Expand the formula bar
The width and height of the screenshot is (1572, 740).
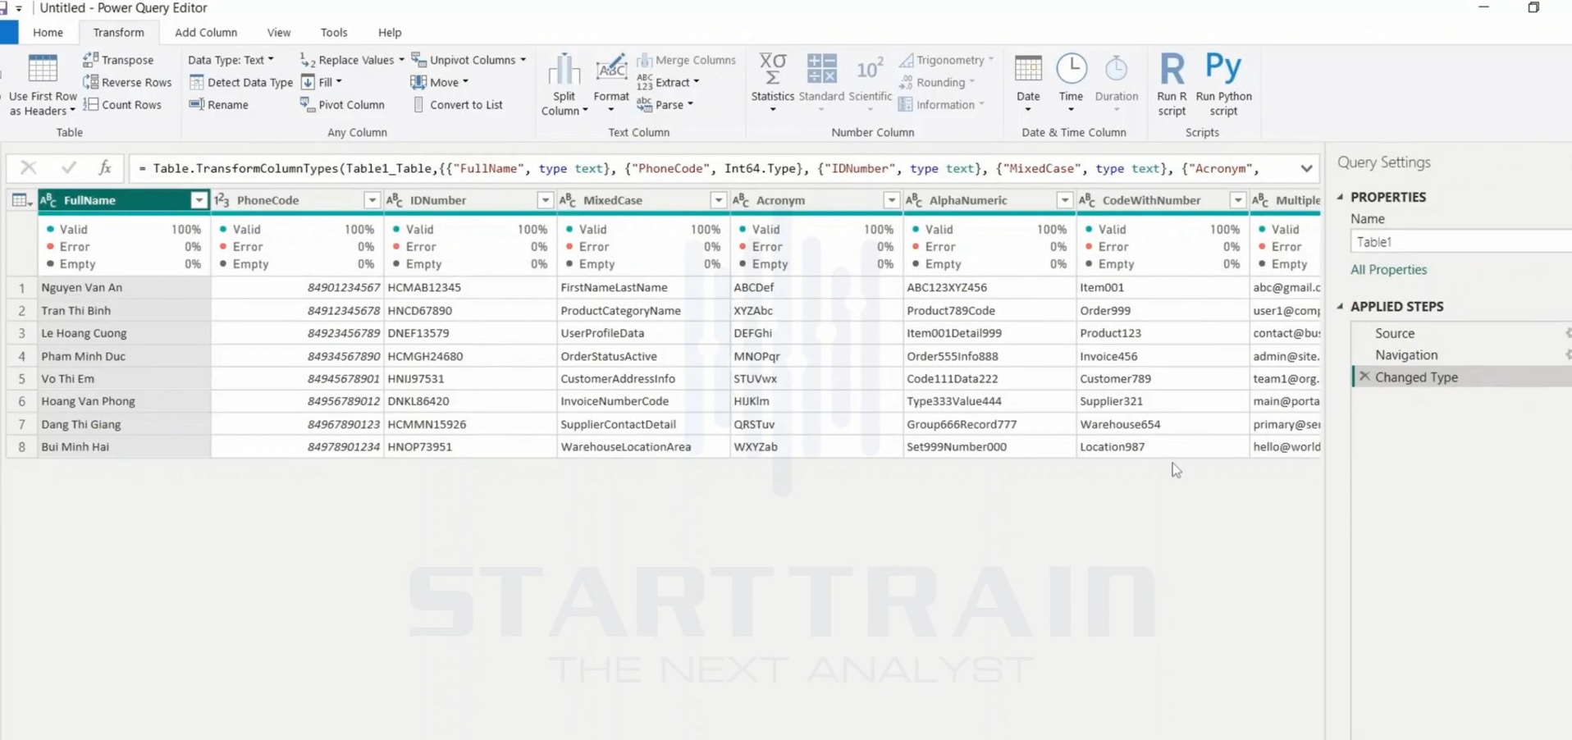(x=1306, y=168)
